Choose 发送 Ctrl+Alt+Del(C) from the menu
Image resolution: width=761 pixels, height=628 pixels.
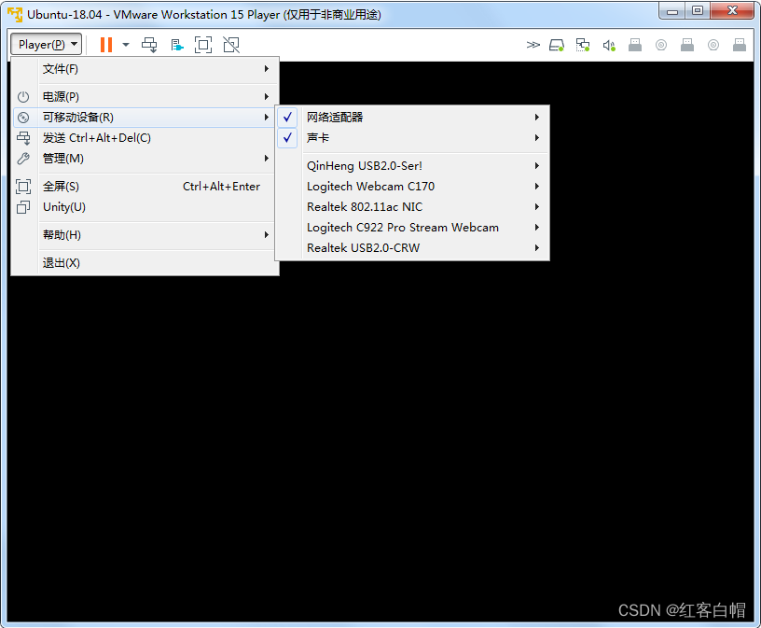(x=145, y=138)
